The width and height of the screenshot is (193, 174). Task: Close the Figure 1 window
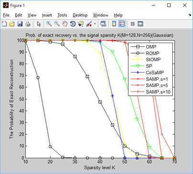pyautogui.click(x=184, y=5)
